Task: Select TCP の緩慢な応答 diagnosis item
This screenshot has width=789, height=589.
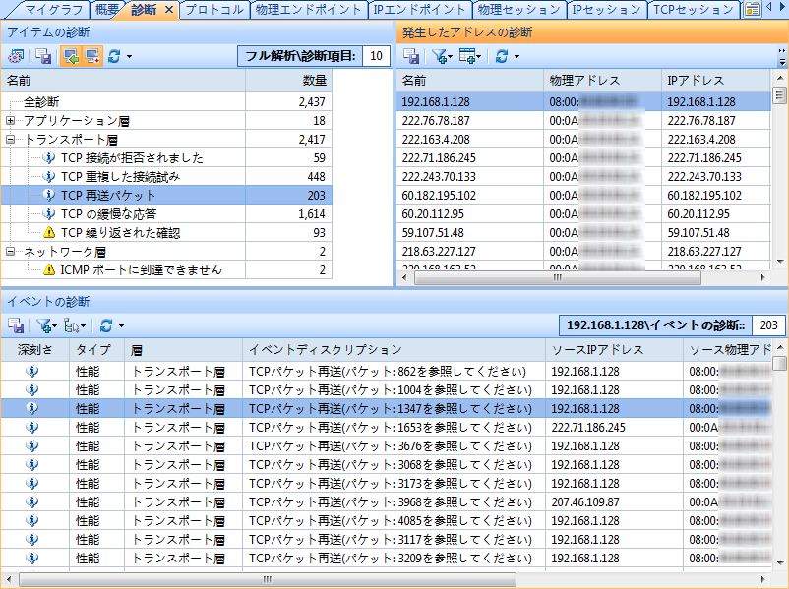Action: coord(108,213)
